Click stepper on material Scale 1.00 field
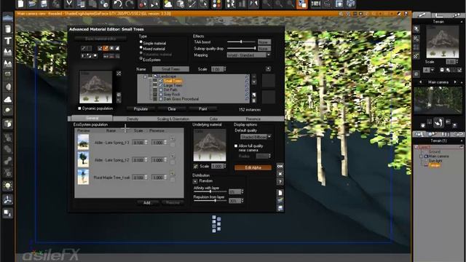The image size is (466, 262). pyautogui.click(x=225, y=69)
